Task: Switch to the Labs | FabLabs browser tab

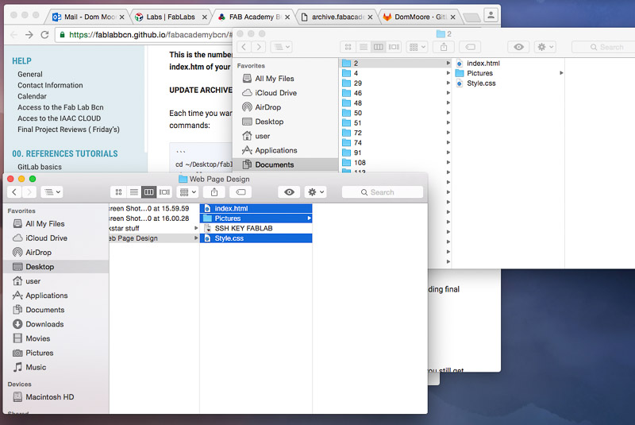Action: tap(171, 17)
